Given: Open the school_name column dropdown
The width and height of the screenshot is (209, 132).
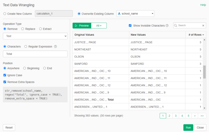Looking at the screenshot, I should click(135, 14).
